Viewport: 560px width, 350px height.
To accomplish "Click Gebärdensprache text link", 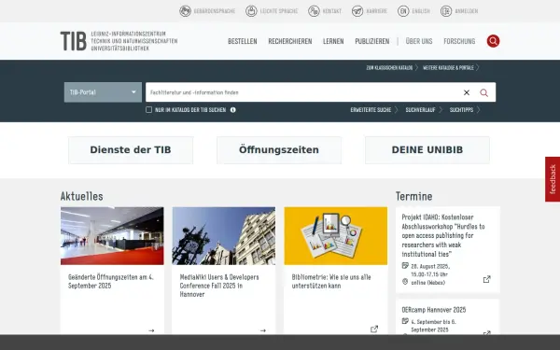I will [215, 11].
